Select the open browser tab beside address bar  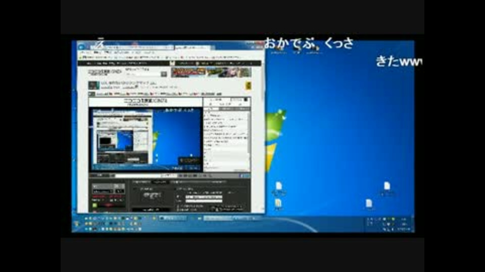[x=192, y=48]
